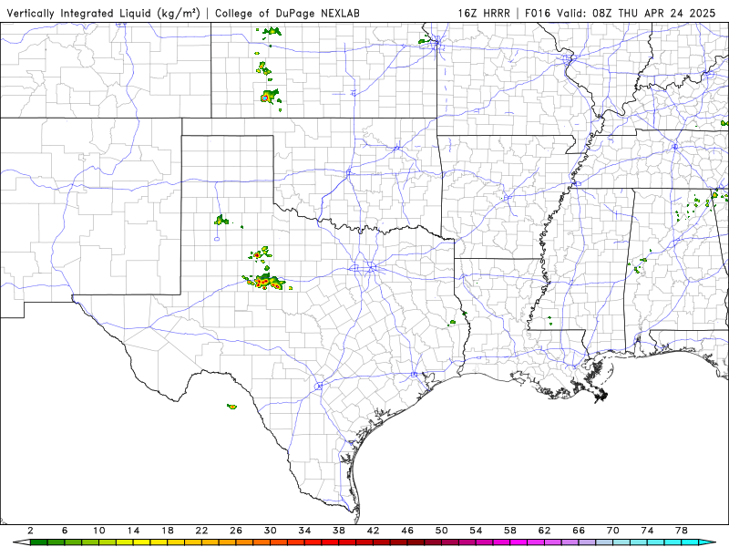Click the red swatch under the '38' label

347,542
